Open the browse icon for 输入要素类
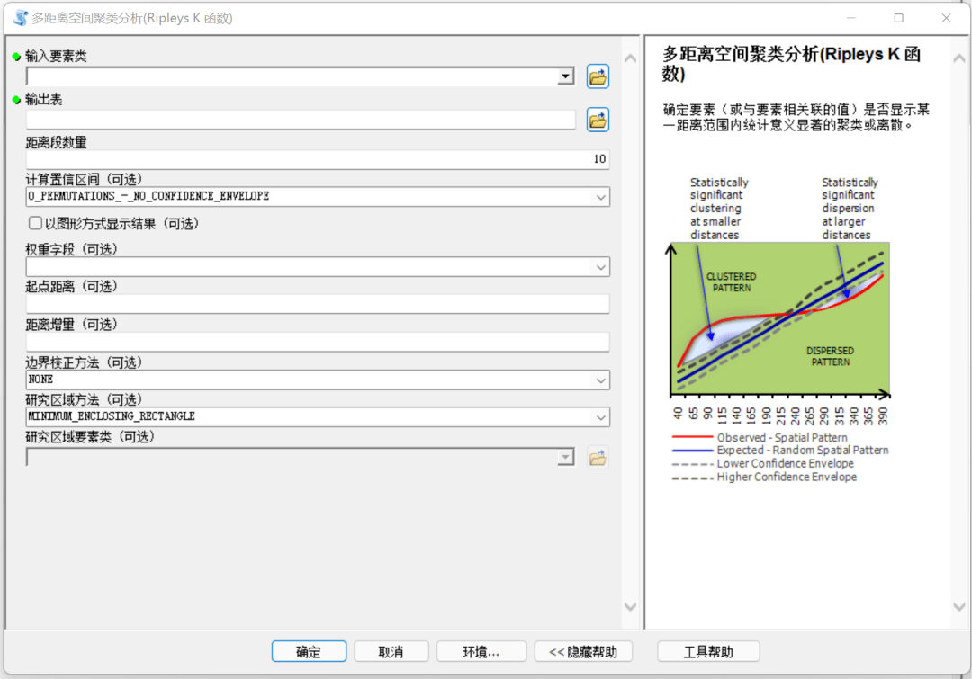This screenshot has height=679, width=972. coord(597,76)
